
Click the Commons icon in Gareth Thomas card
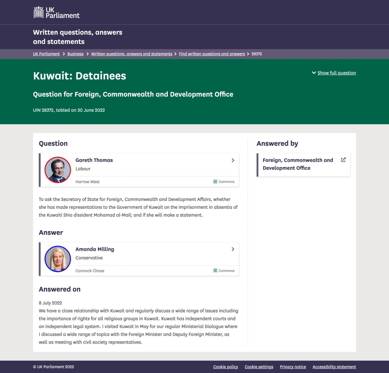215,182
